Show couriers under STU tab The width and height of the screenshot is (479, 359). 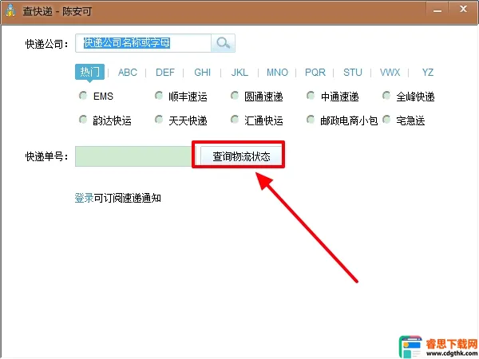[353, 73]
